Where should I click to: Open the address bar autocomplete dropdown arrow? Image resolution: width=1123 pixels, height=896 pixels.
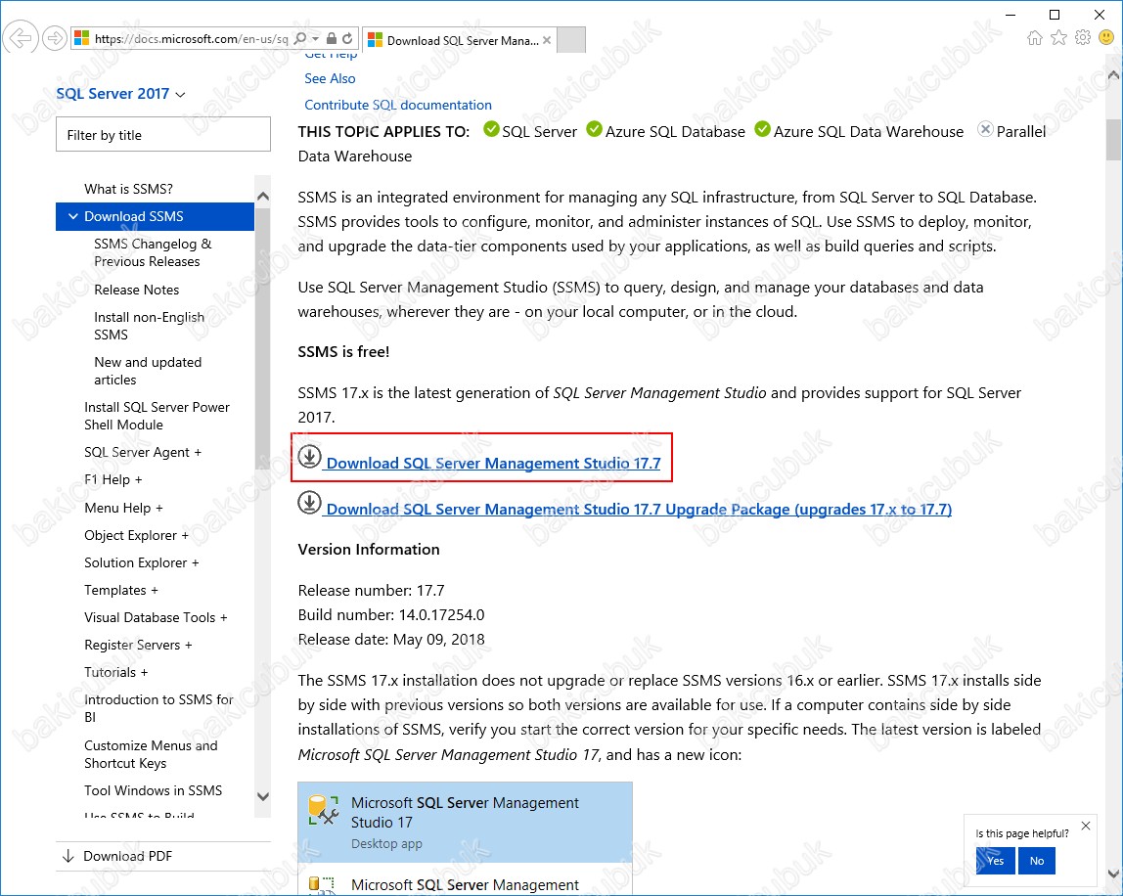[x=316, y=39]
